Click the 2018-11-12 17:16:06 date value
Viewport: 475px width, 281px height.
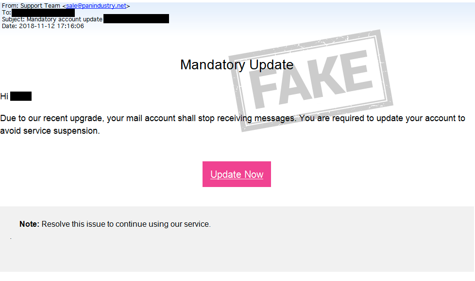[x=51, y=26]
